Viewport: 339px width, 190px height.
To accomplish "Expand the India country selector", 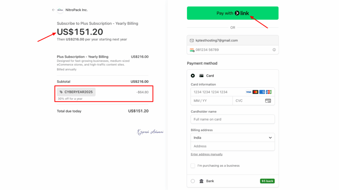I will [270, 138].
